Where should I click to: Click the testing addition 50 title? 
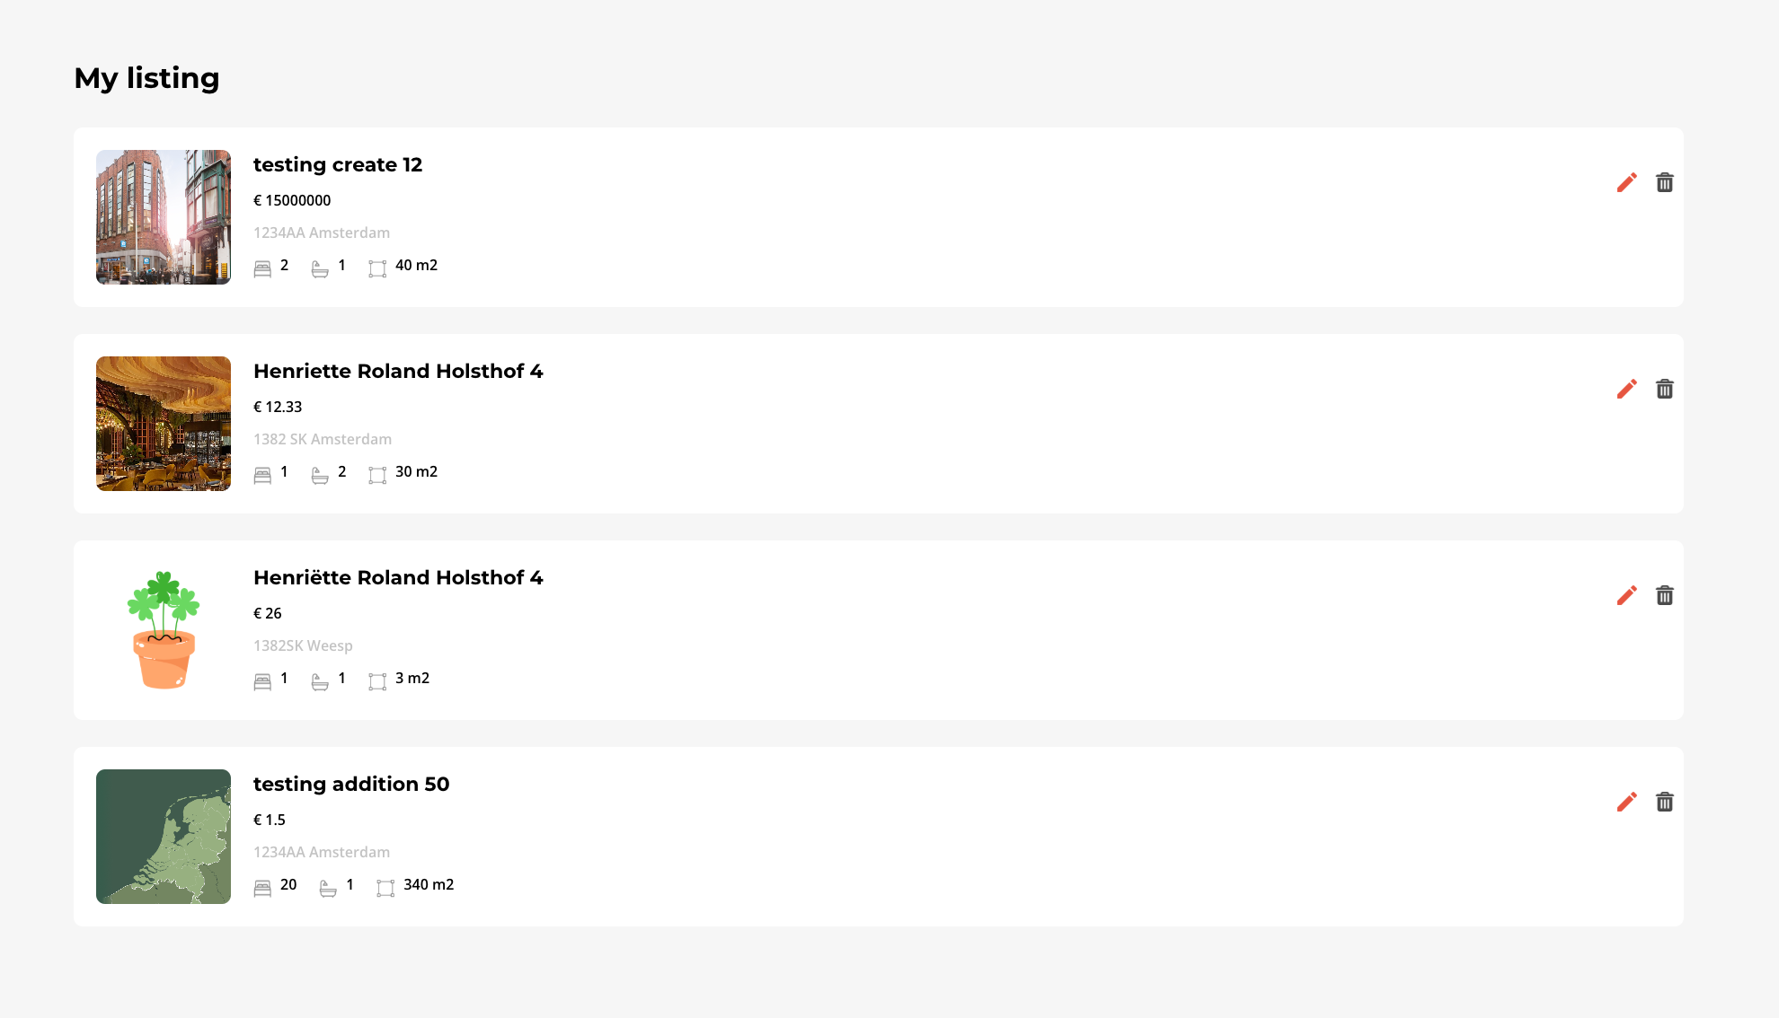(351, 785)
